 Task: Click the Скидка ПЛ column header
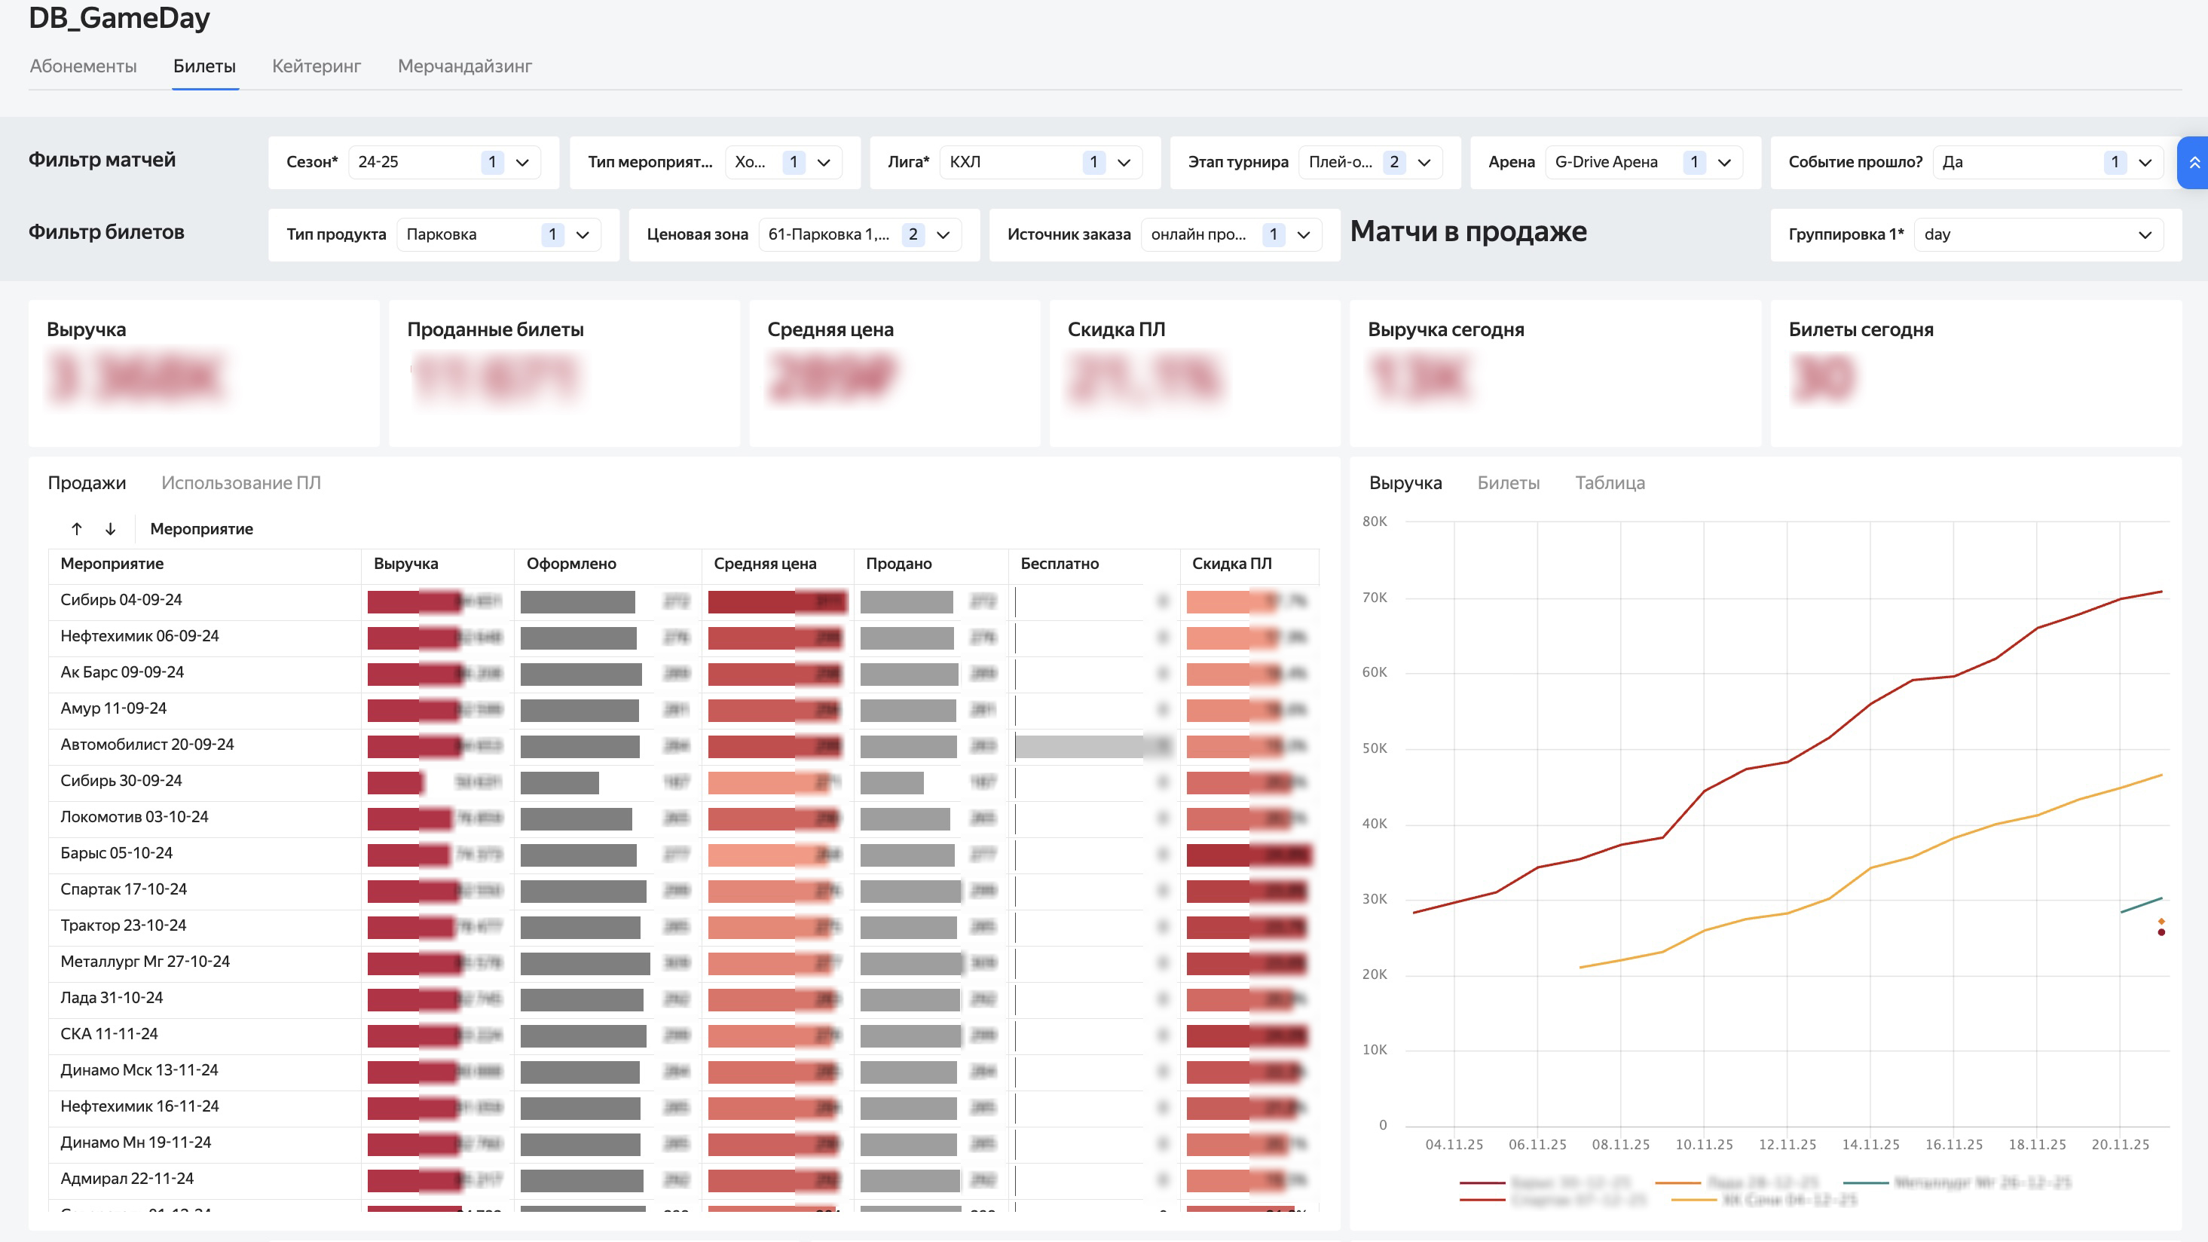click(x=1231, y=564)
